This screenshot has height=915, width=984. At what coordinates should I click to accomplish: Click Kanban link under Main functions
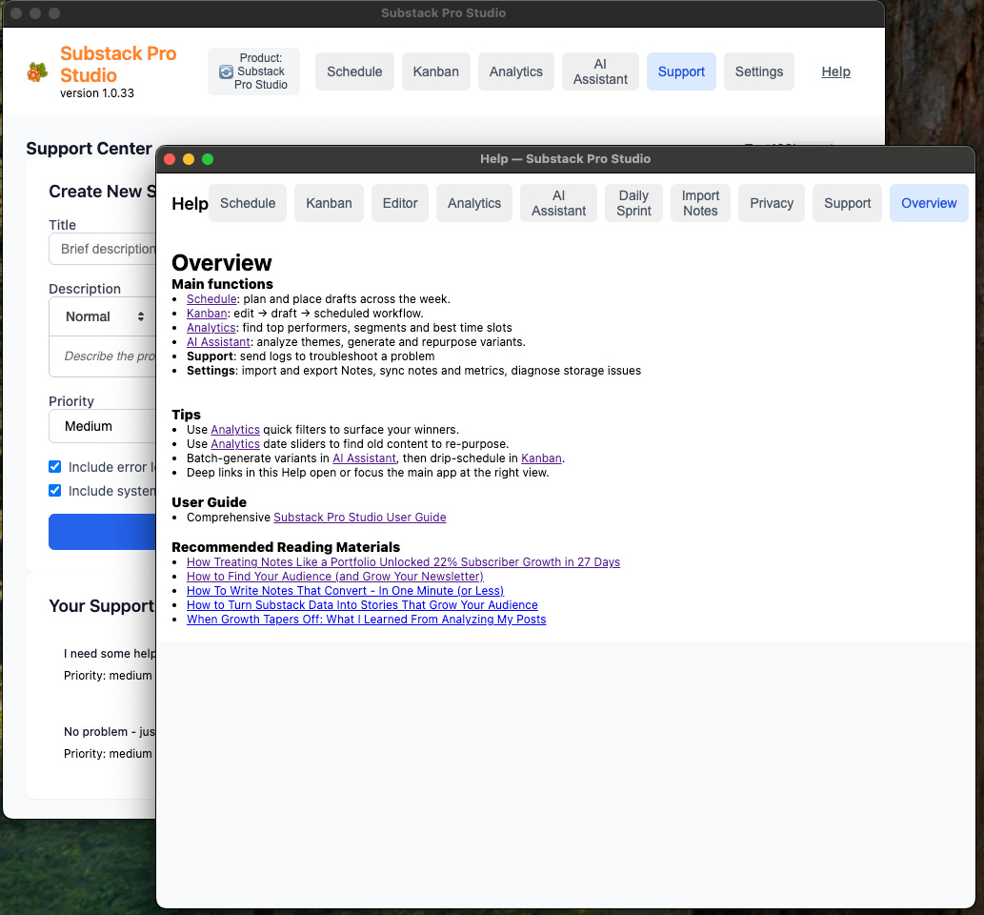(x=207, y=314)
